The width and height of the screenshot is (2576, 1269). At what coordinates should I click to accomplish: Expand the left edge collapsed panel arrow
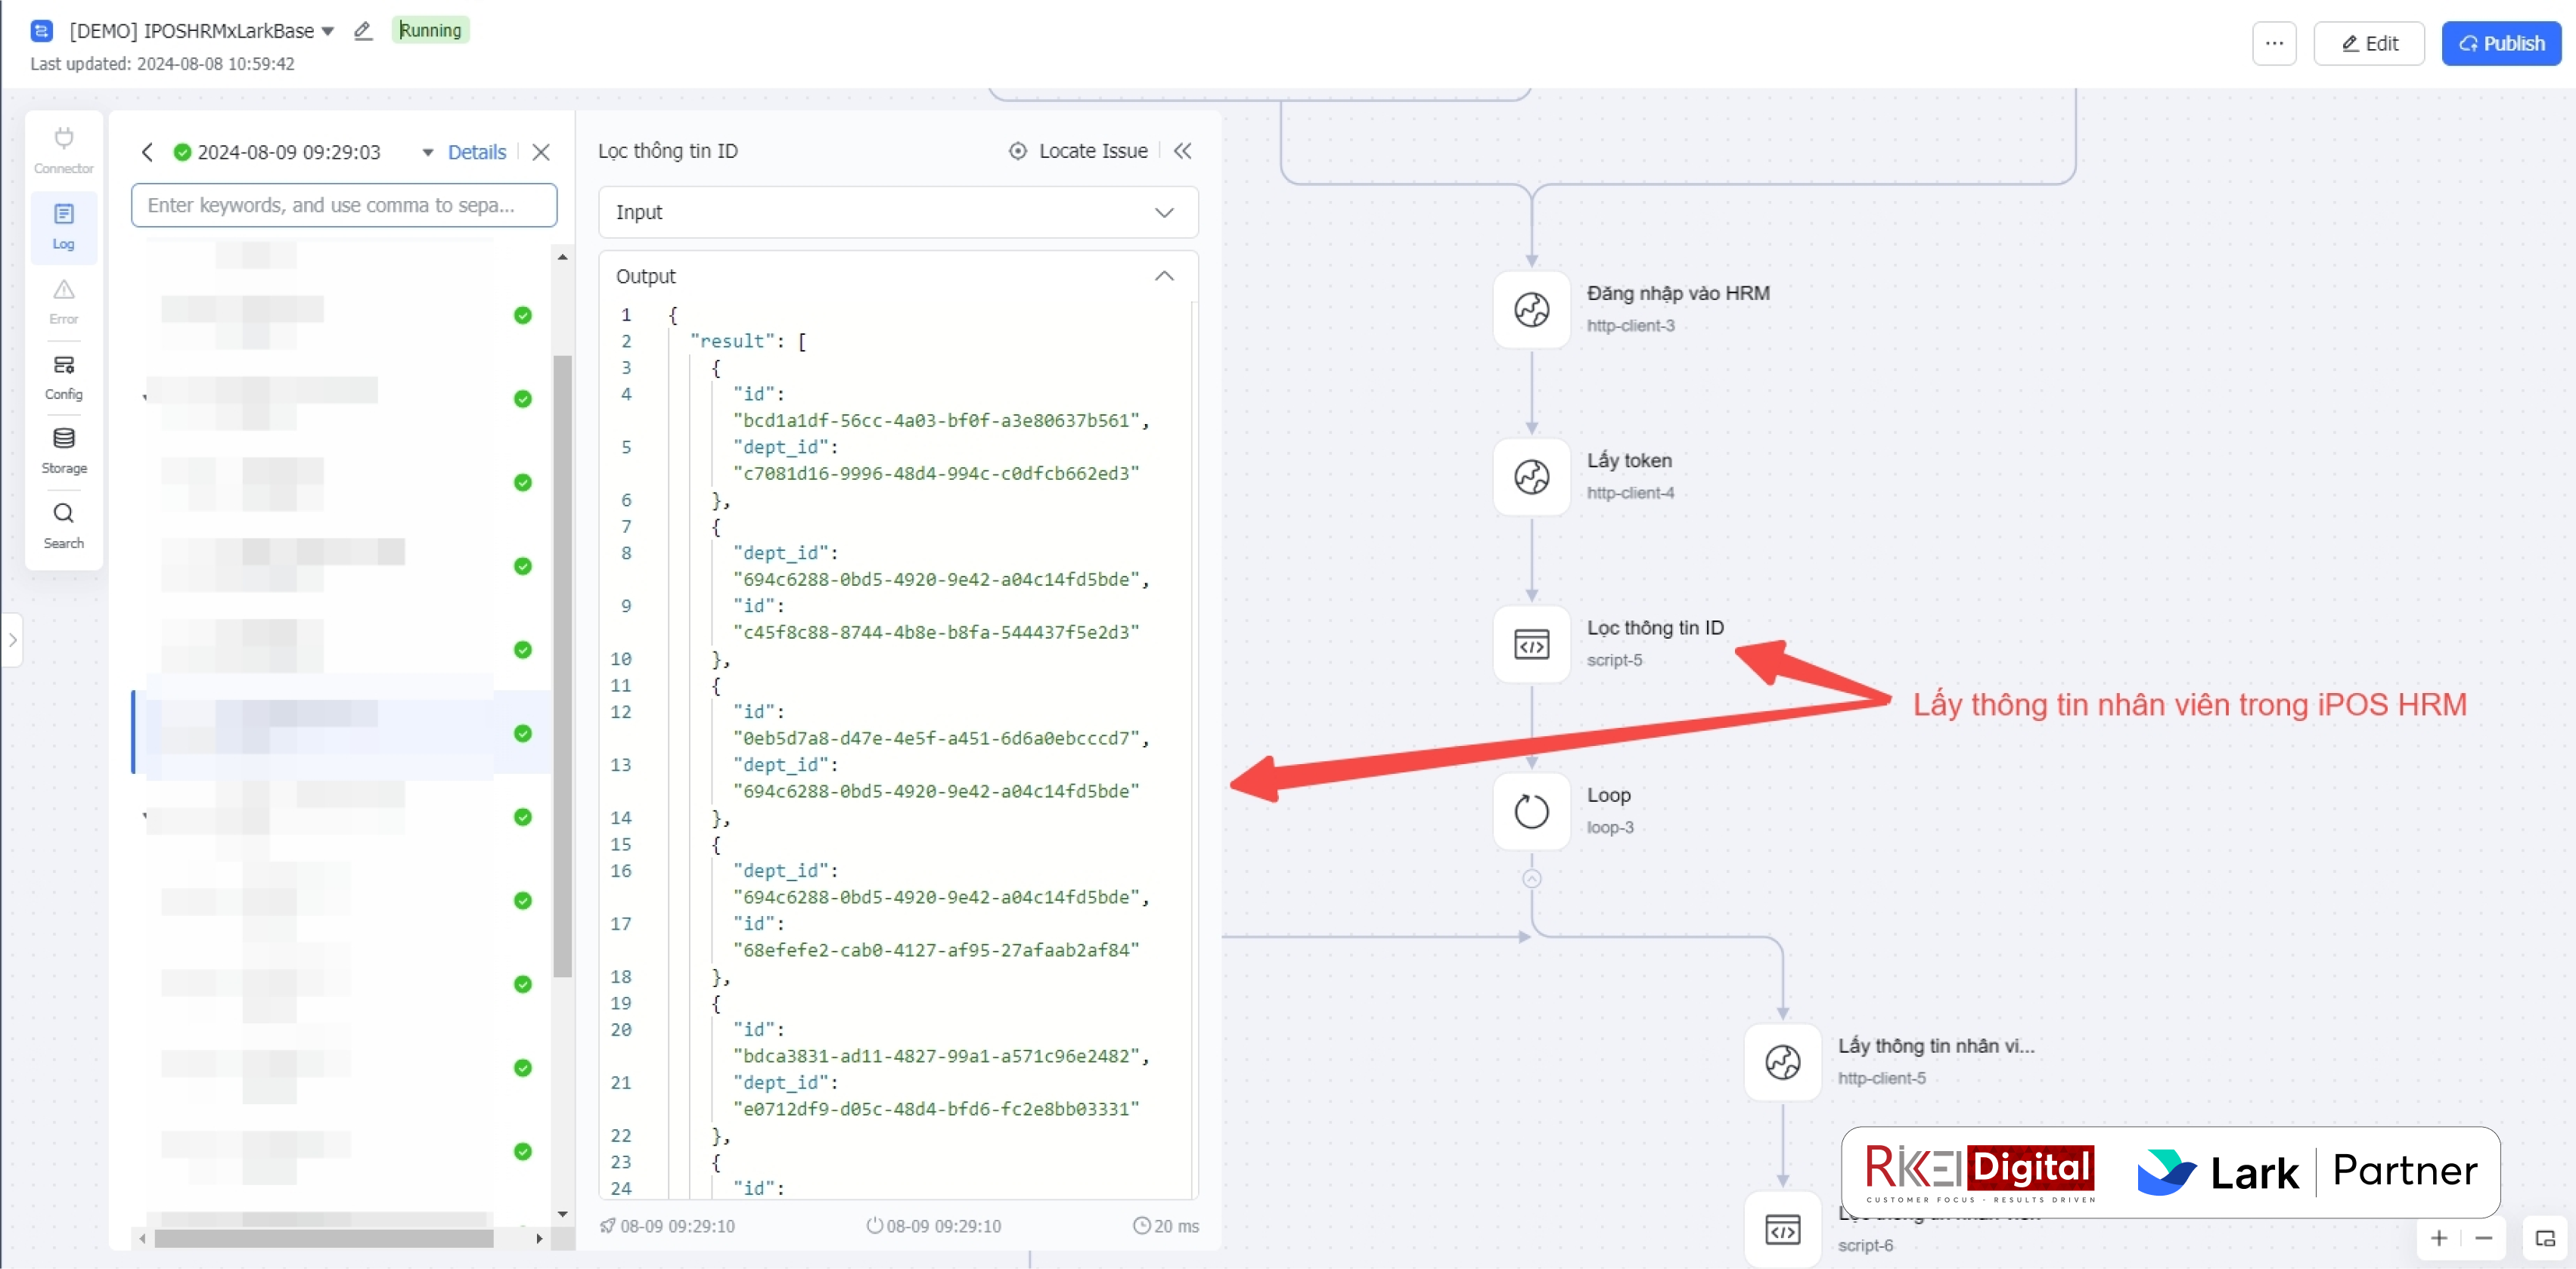(12, 639)
